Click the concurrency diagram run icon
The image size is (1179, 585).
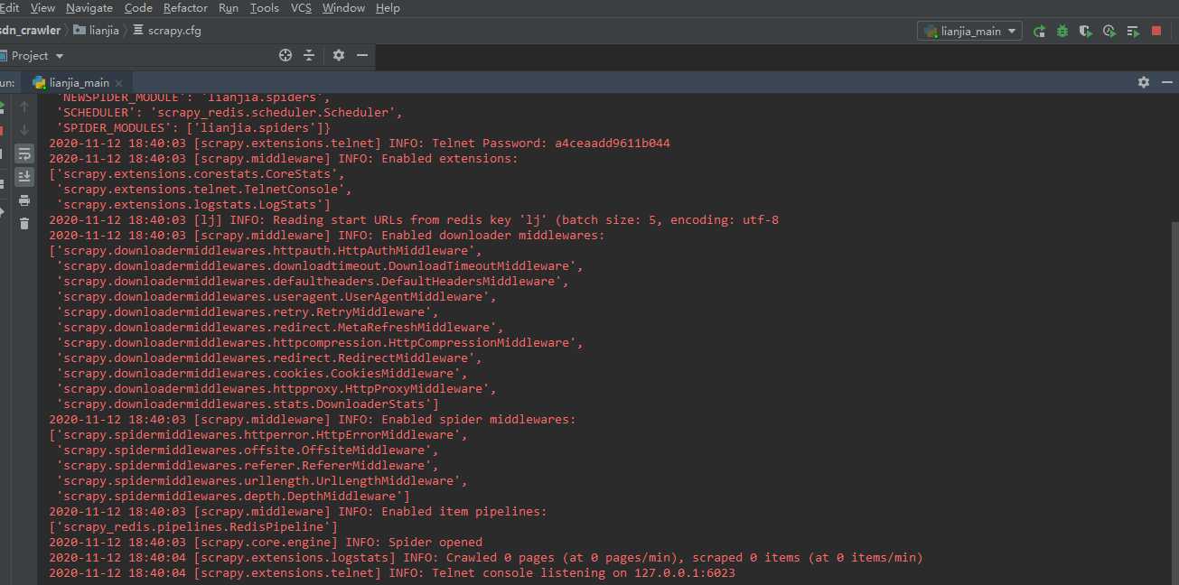[1133, 31]
